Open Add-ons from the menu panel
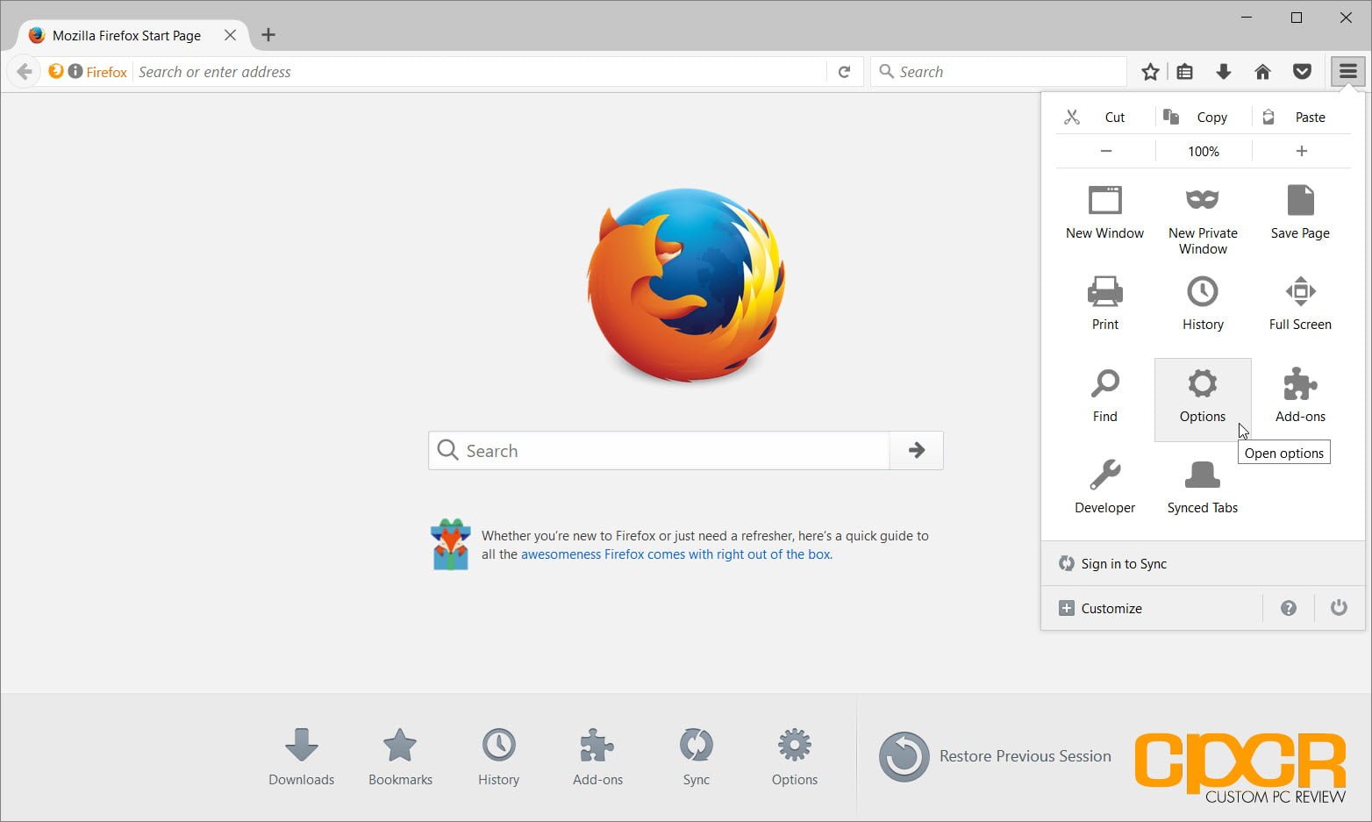Viewport: 1372px width, 822px height. 1300,397
